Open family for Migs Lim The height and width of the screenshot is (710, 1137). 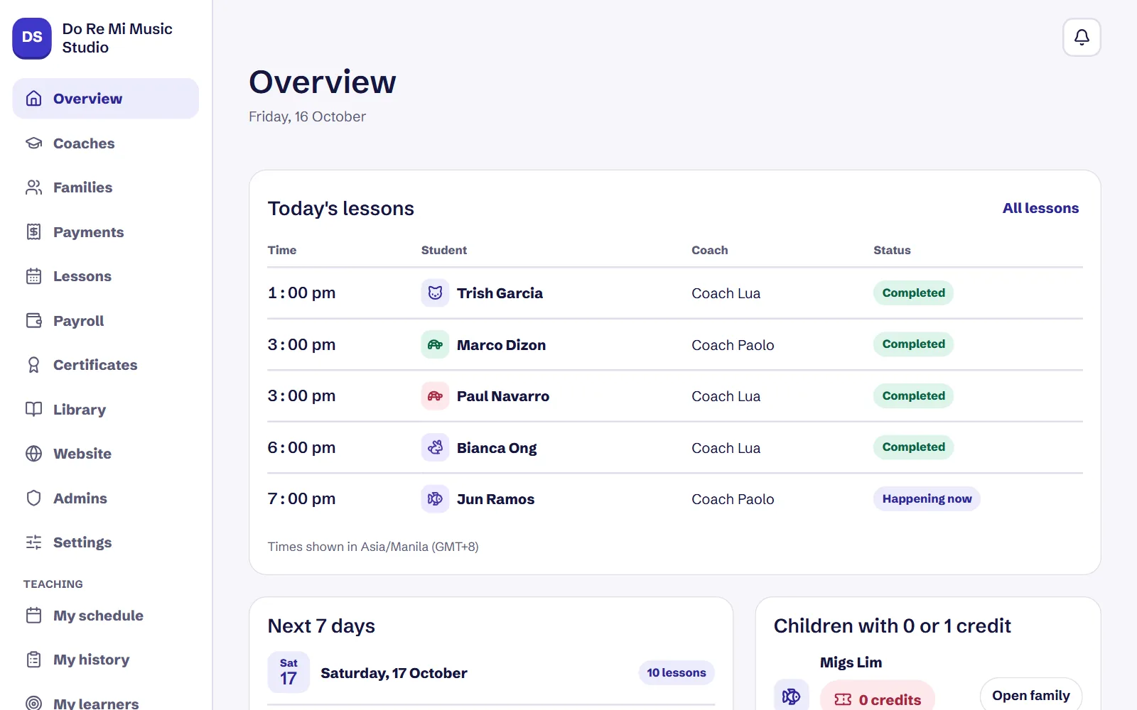click(x=1031, y=695)
